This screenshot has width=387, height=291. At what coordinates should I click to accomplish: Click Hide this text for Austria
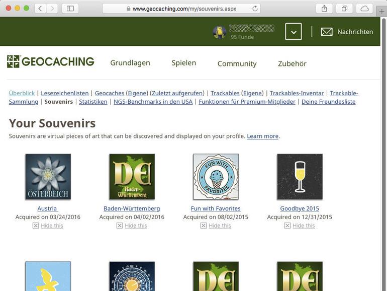click(x=52, y=226)
